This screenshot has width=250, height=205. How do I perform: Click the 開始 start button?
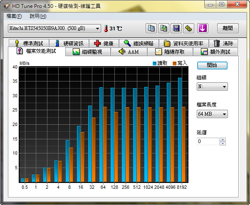pos(212,65)
